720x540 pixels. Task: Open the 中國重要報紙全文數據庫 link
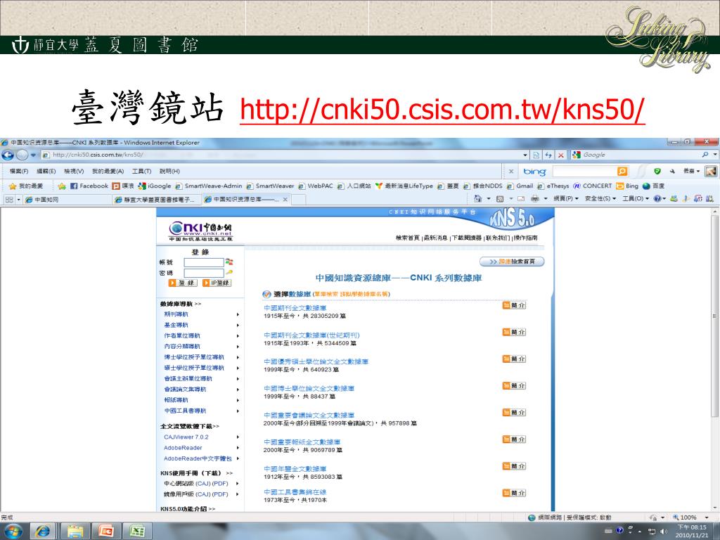[x=302, y=442]
